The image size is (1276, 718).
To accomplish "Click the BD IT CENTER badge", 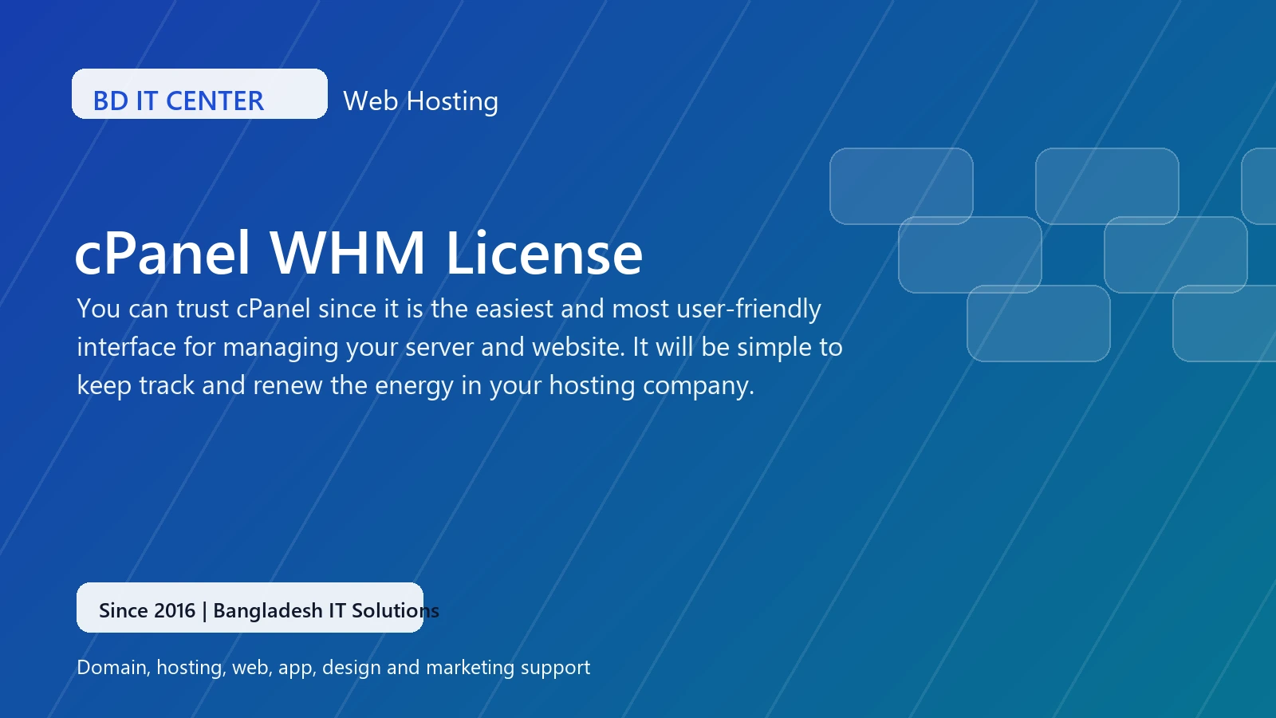I will pyautogui.click(x=199, y=94).
